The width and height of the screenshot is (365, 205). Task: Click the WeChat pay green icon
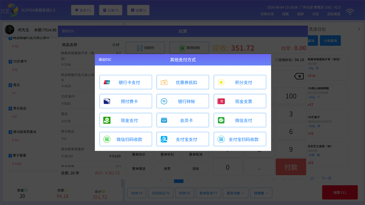[x=221, y=120]
